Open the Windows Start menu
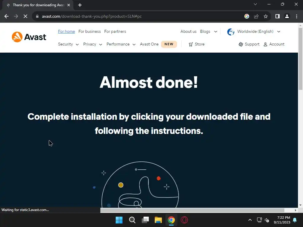303x227 pixels. [x=119, y=220]
